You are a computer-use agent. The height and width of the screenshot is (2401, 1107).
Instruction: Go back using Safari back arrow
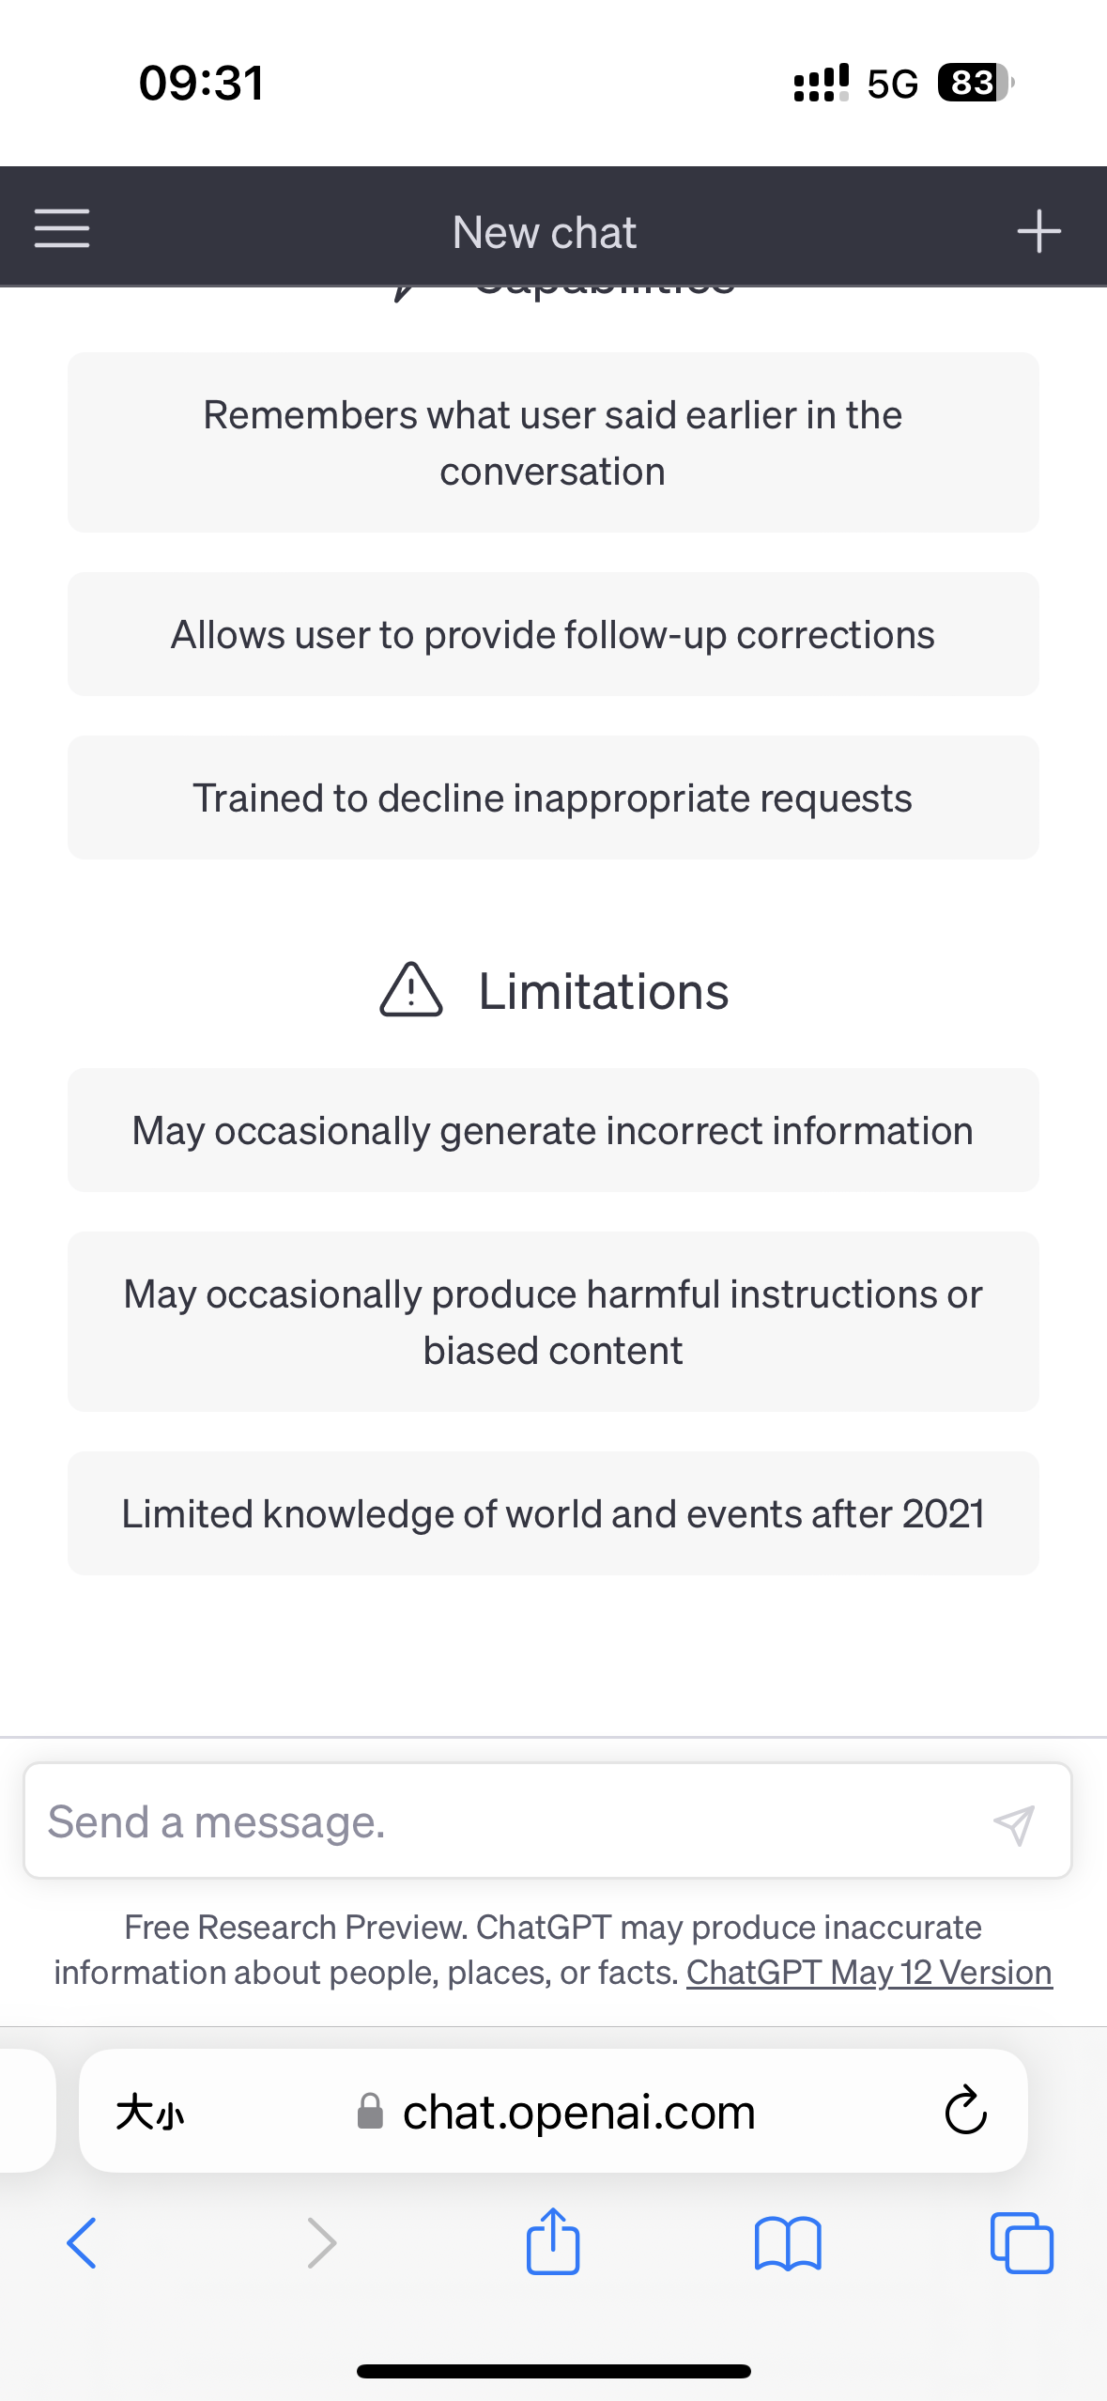click(x=82, y=2243)
